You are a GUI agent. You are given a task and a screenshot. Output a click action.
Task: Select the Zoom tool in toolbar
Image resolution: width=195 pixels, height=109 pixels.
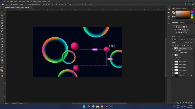pyautogui.click(x=2, y=63)
